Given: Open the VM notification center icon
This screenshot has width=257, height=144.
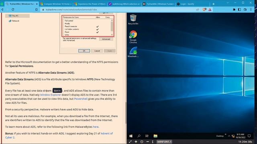Looking at the screenshot, I should click(249, 136).
